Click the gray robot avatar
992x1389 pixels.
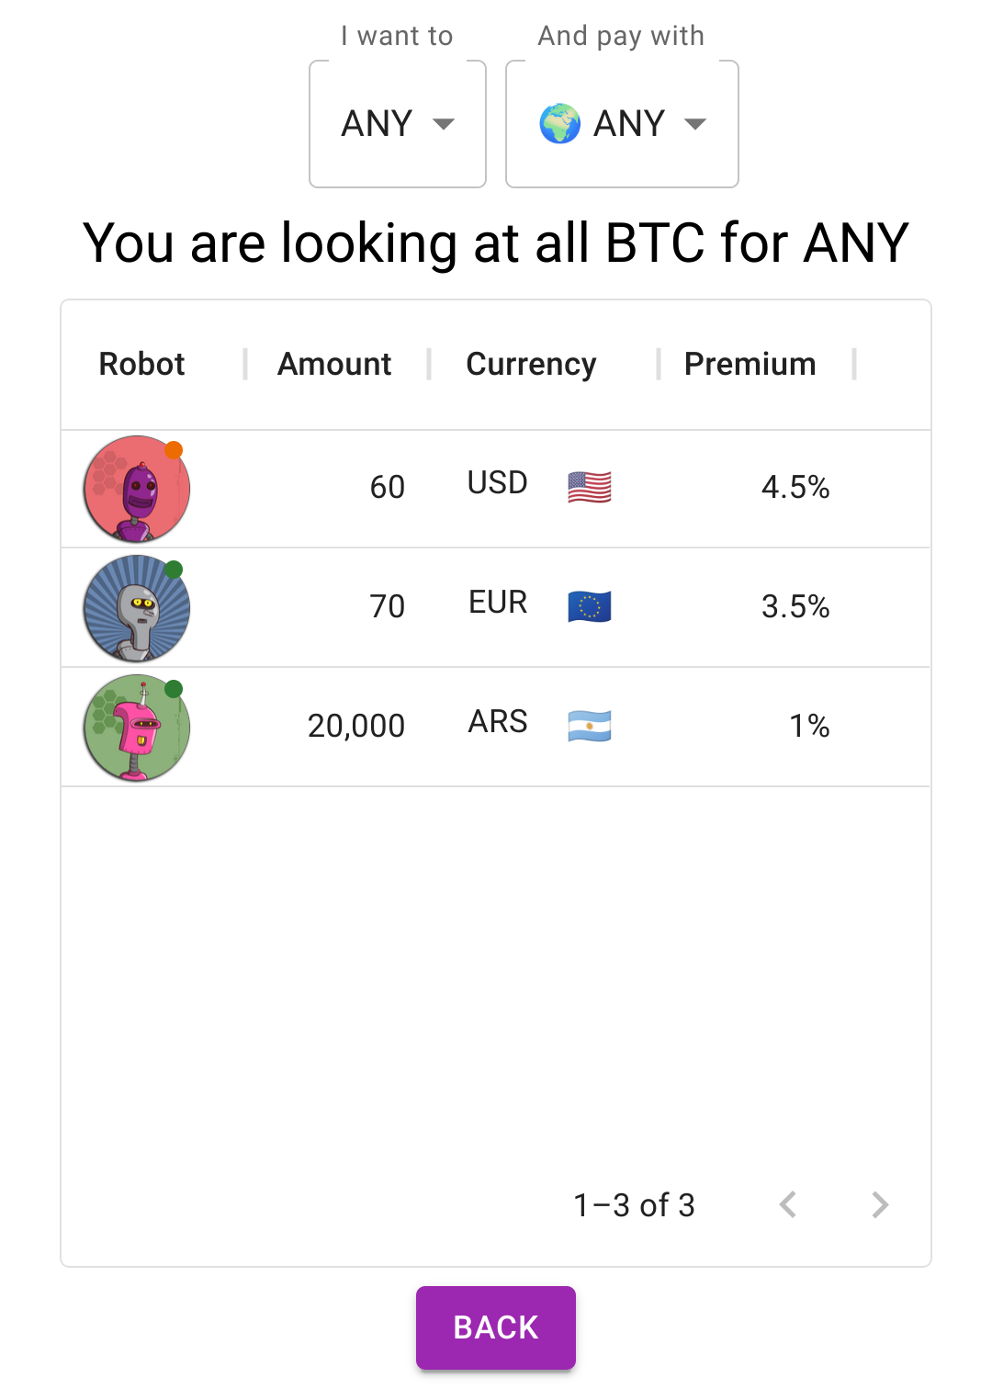pyautogui.click(x=137, y=608)
